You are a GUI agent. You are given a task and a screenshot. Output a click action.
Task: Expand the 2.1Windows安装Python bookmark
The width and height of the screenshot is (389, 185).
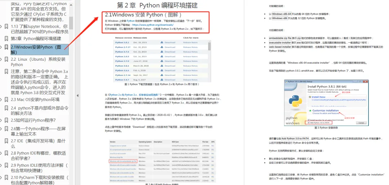pyautogui.click(x=1, y=47)
